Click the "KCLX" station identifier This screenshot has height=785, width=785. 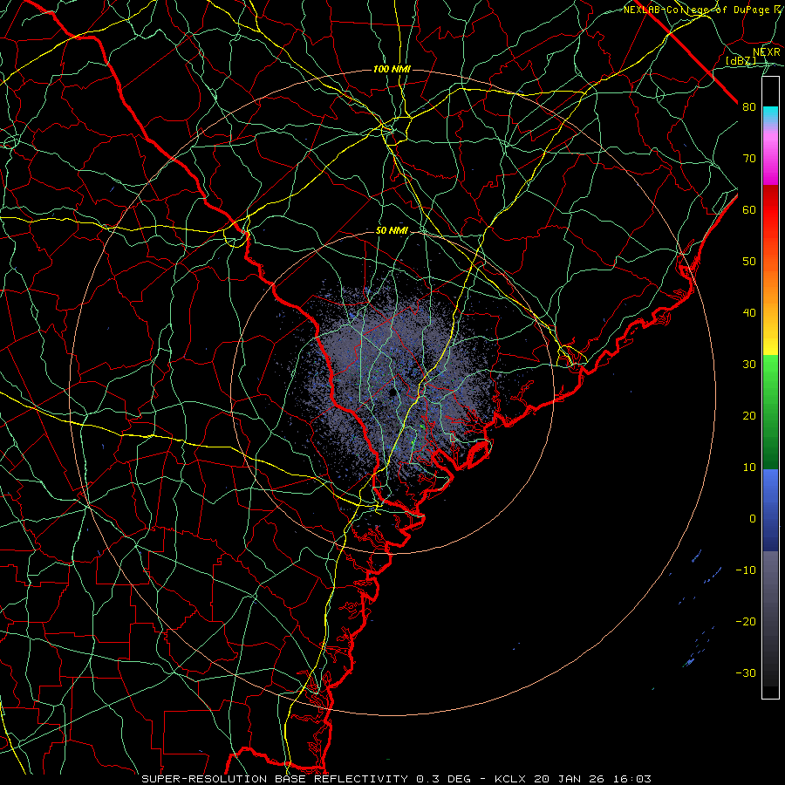[x=510, y=779]
